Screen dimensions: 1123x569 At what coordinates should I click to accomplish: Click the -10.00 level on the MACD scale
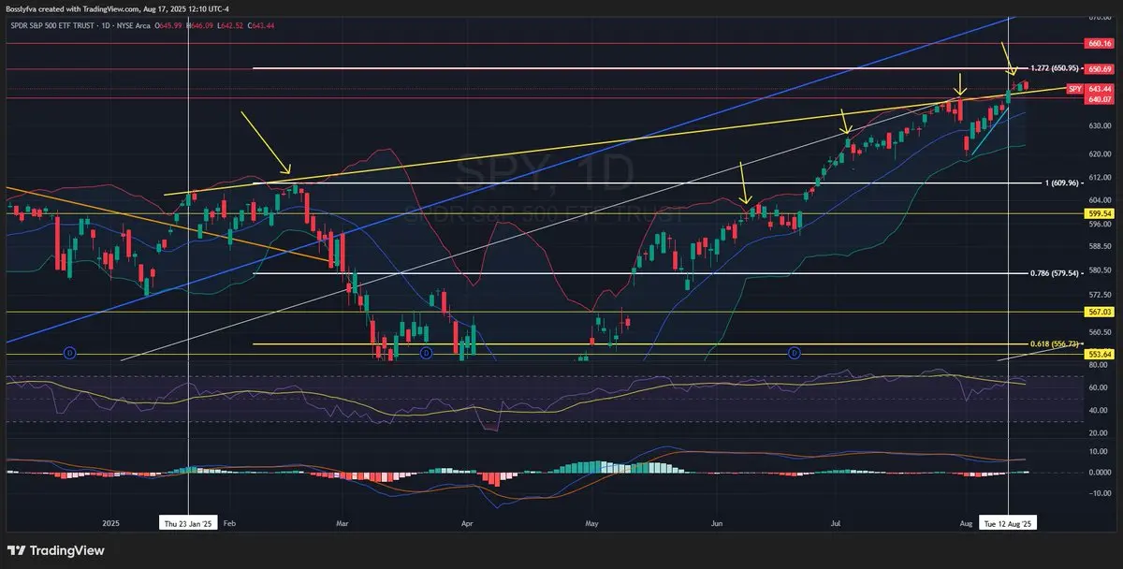(x=1099, y=493)
